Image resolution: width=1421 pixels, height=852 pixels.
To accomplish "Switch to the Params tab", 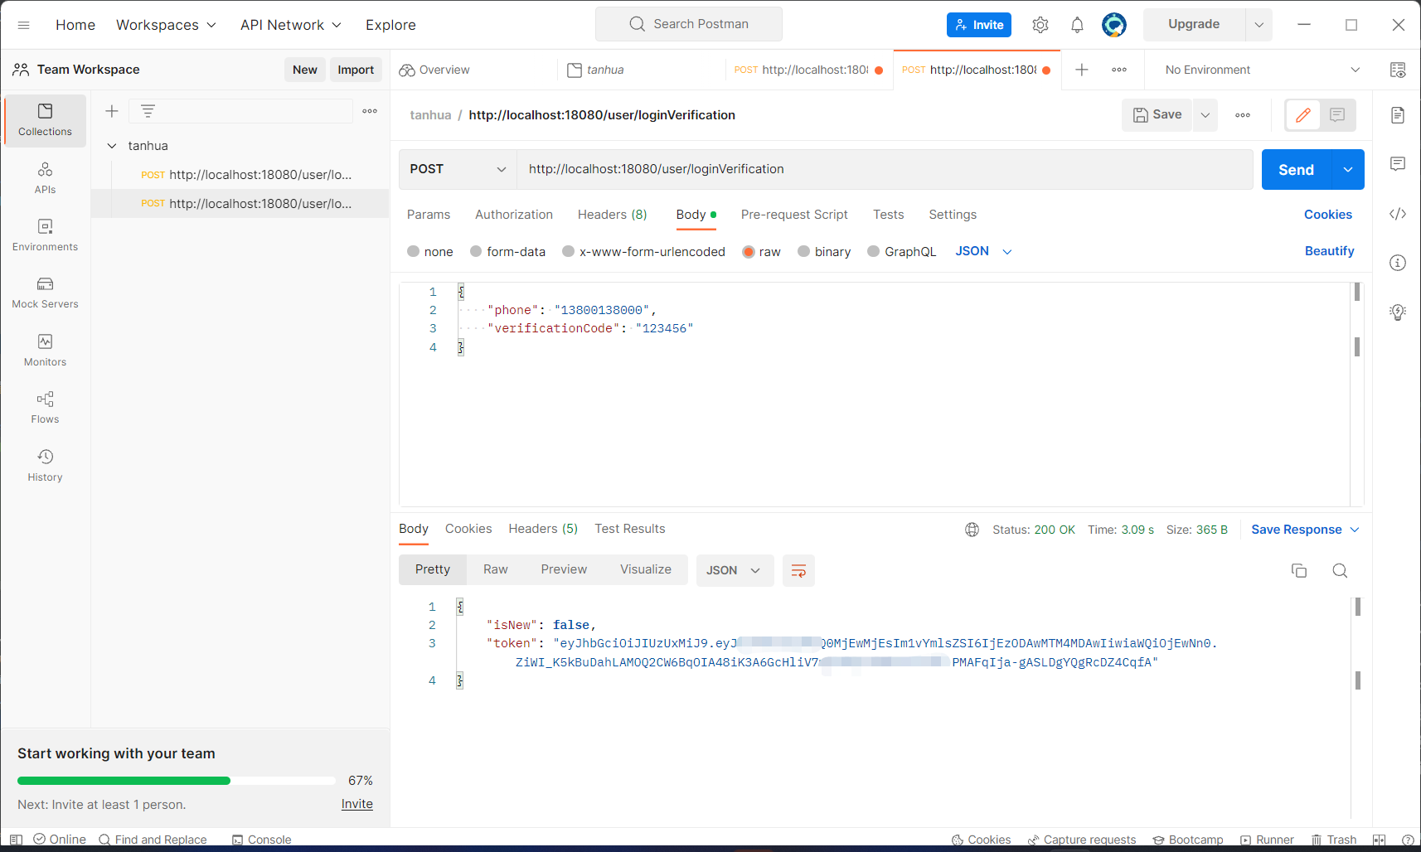I will point(429,215).
